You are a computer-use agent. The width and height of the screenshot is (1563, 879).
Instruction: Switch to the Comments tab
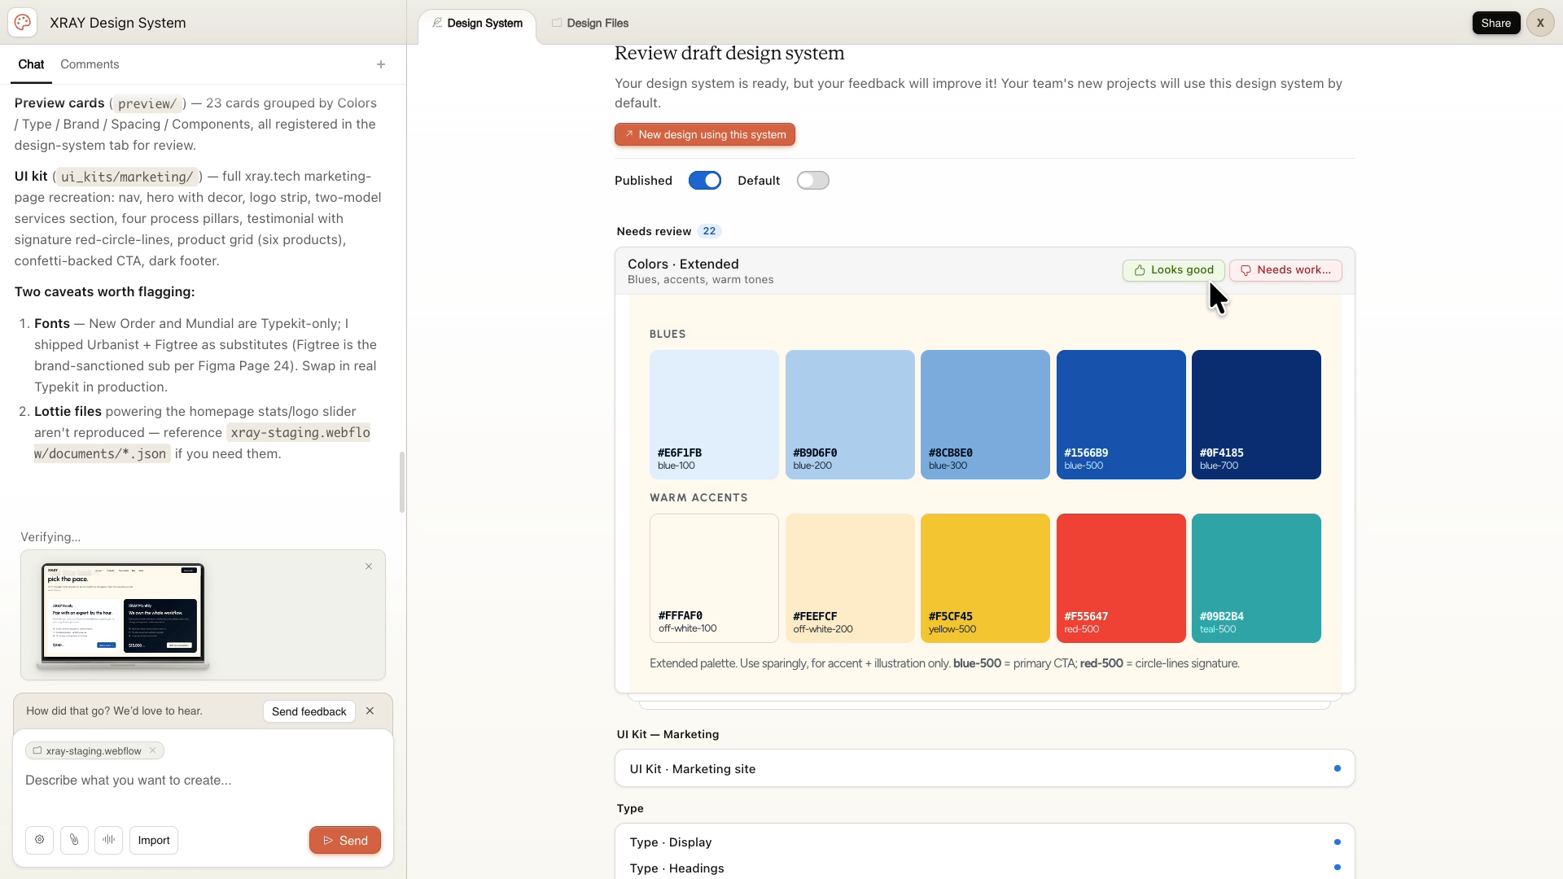point(89,64)
